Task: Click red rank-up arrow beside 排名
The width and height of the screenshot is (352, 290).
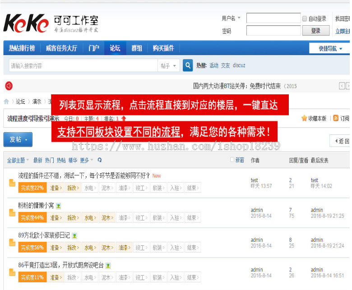Action: [x=124, y=119]
